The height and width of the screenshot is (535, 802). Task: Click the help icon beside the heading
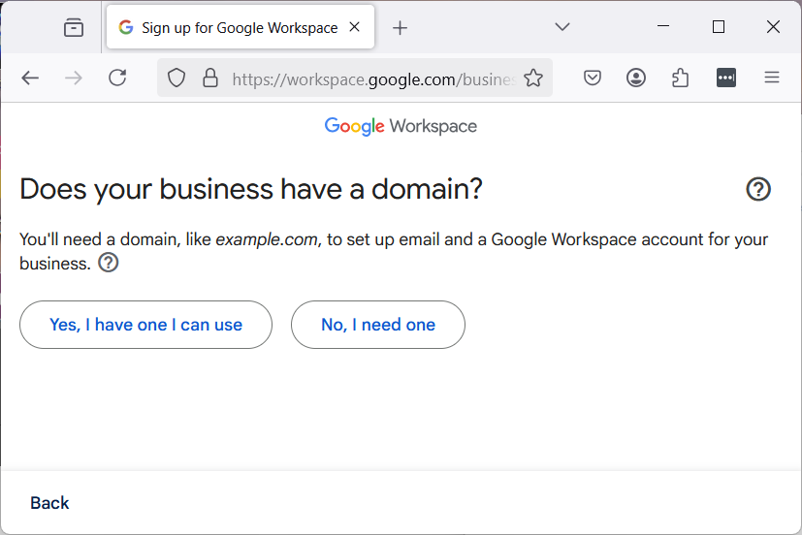pos(758,189)
